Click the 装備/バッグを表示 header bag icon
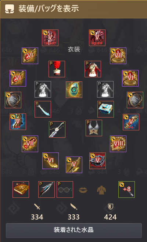Image resolution: width=147 pixels, height=242 pixels. (10, 9)
